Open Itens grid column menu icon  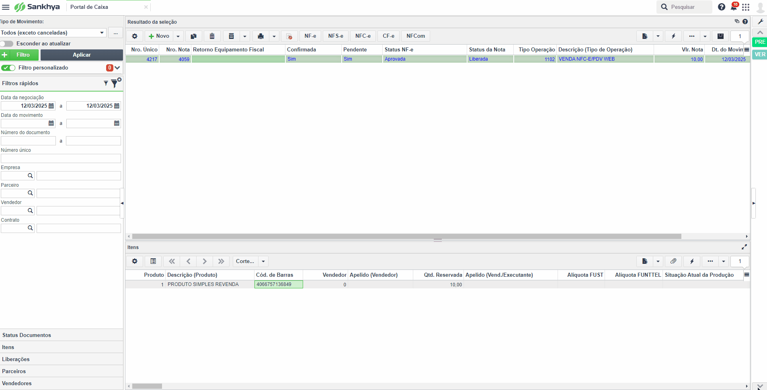pyautogui.click(x=746, y=275)
